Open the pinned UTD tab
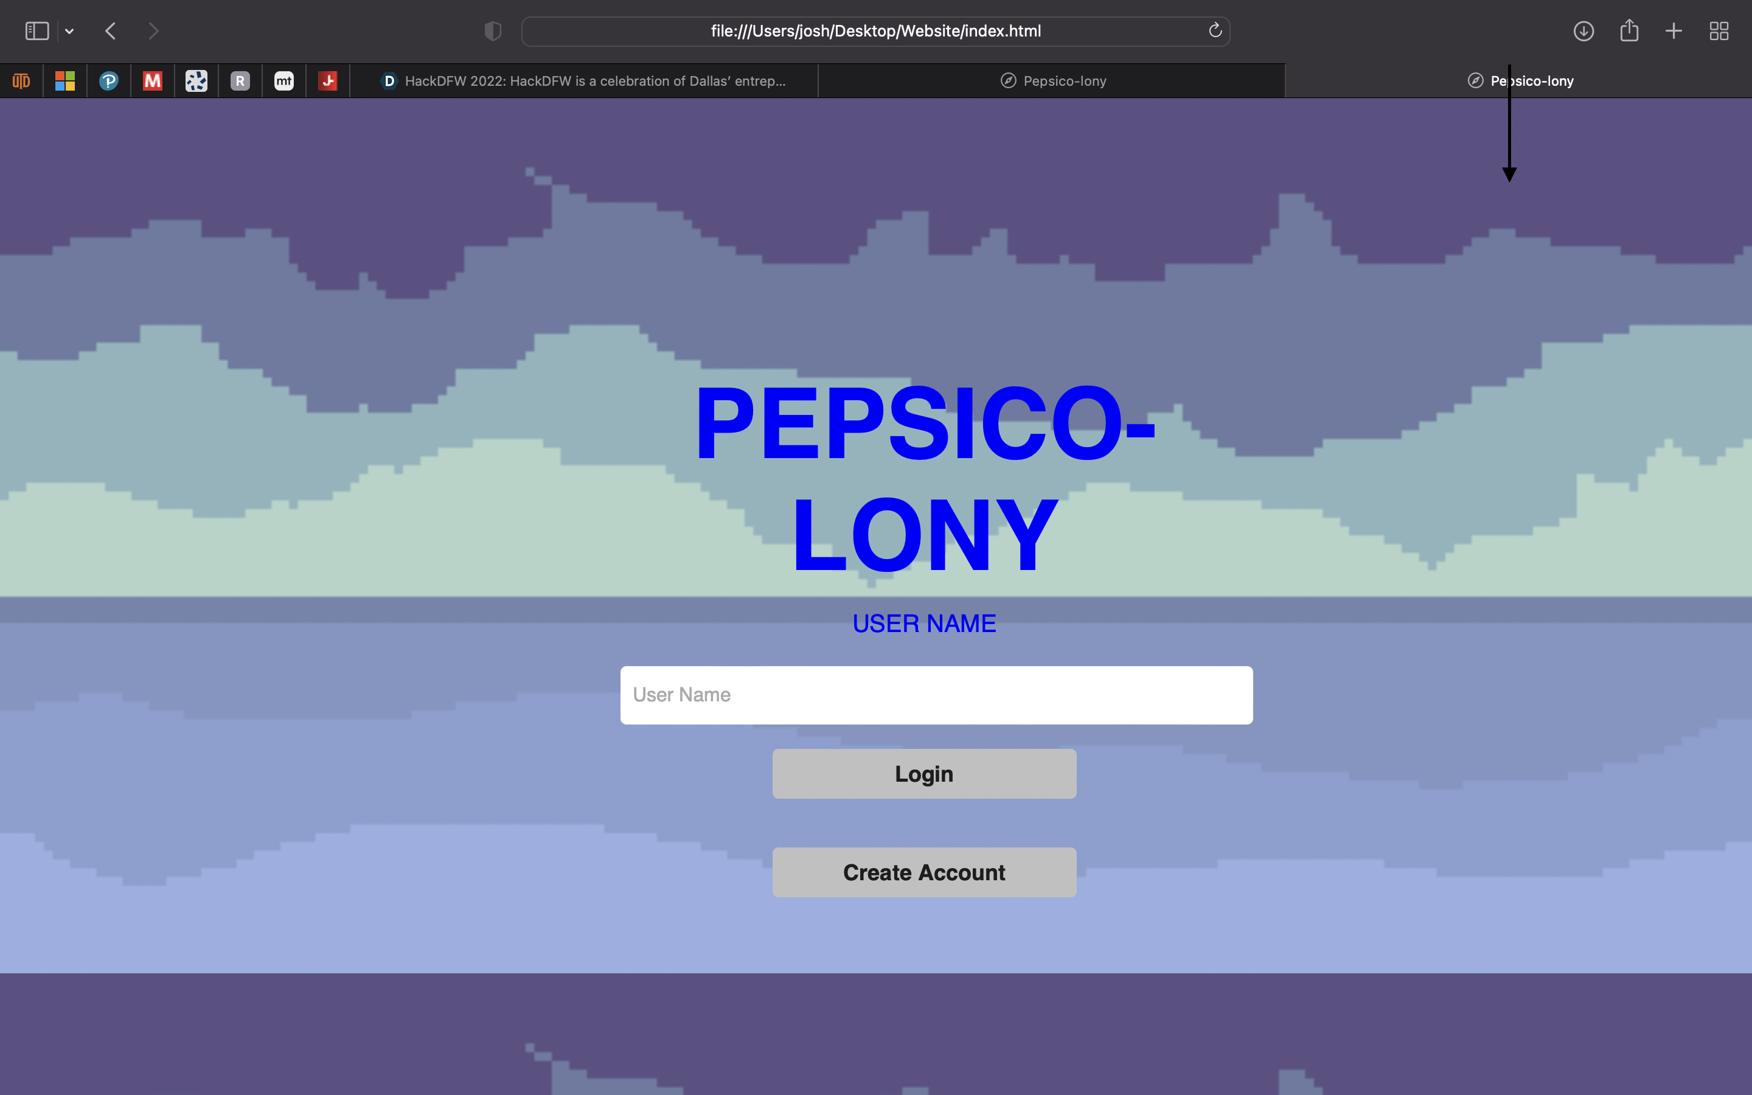This screenshot has height=1095, width=1752. (x=21, y=80)
